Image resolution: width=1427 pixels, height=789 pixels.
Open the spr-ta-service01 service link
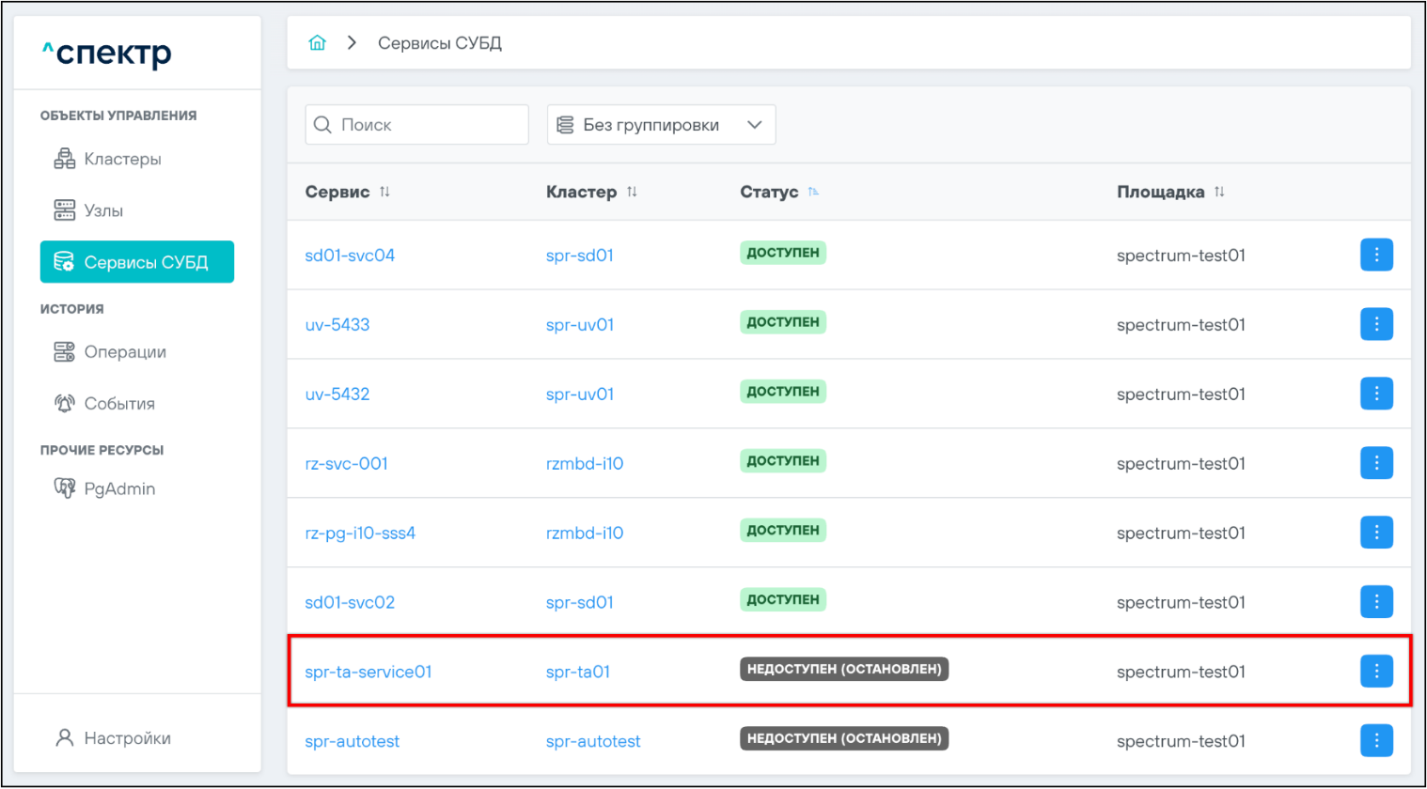368,672
